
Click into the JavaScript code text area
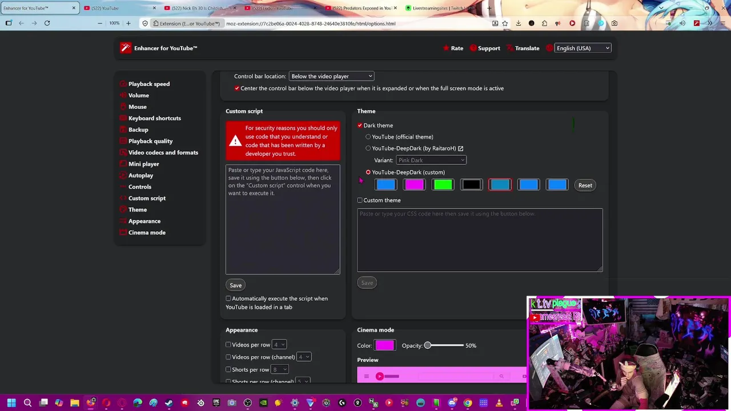pyautogui.click(x=283, y=220)
